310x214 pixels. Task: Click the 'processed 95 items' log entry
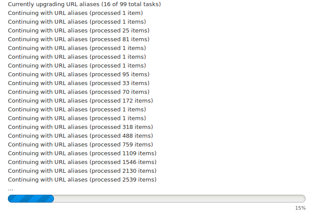78,75
